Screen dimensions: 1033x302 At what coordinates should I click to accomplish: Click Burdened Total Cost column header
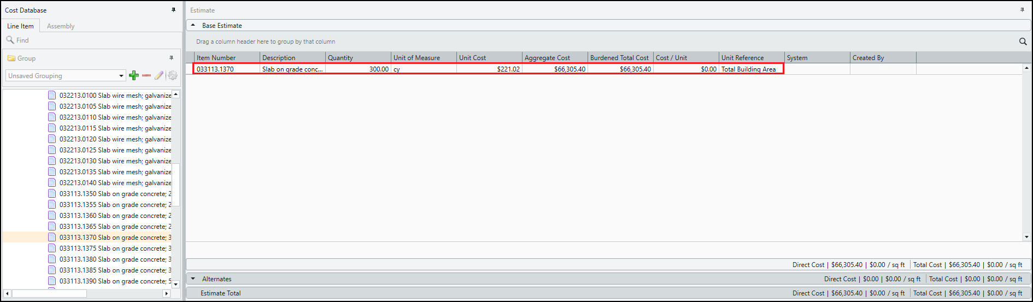[620, 57]
